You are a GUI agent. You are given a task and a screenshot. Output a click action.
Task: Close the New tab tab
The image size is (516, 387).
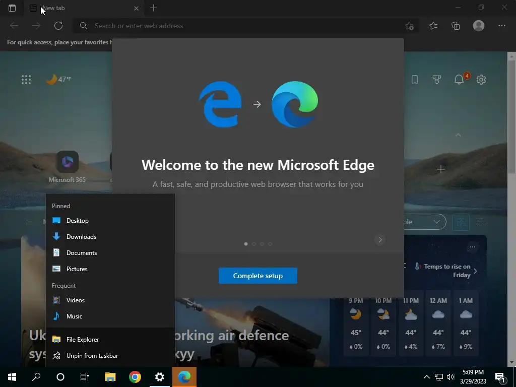(x=136, y=8)
